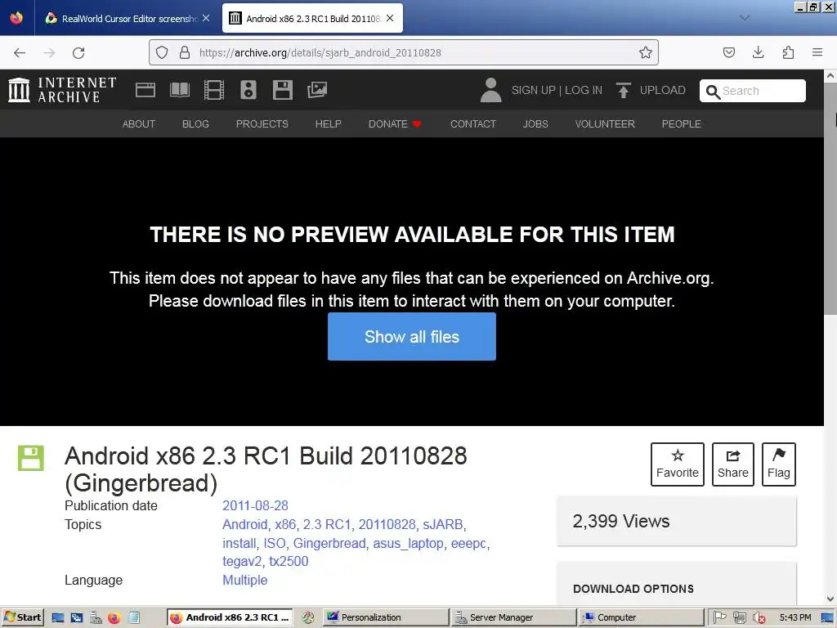Open the tegav2 topic link
The height and width of the screenshot is (628, 837).
coord(242,561)
